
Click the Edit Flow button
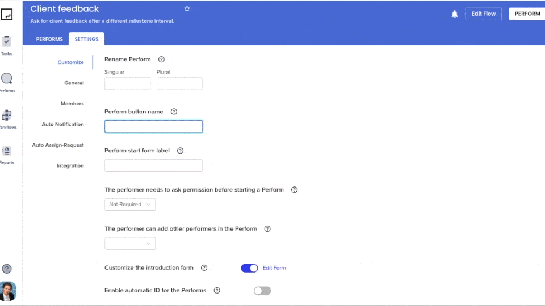[x=484, y=14]
